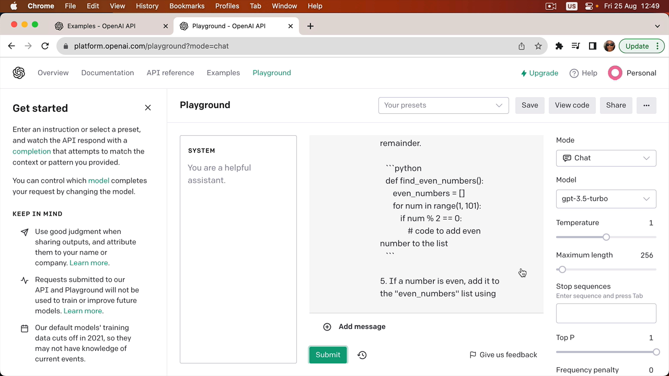Open the browser extensions puzzle icon

559,46
